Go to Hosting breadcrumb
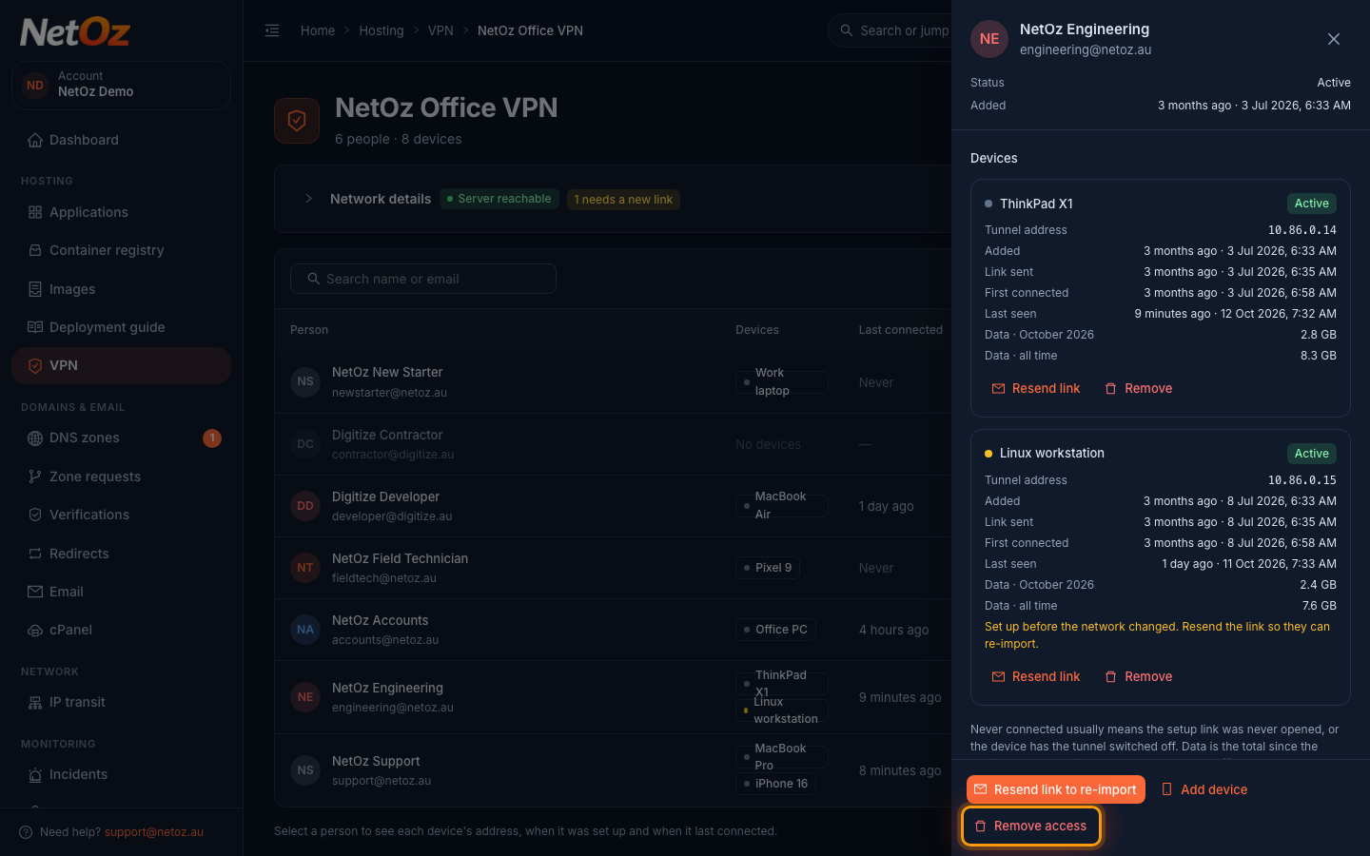 pyautogui.click(x=382, y=30)
